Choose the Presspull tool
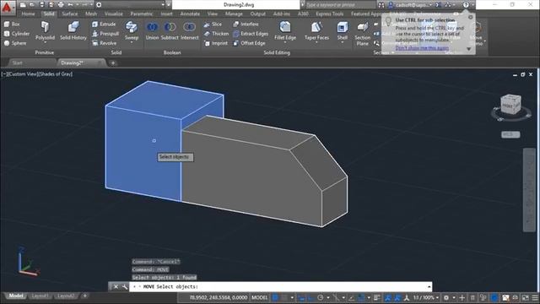Viewport: 540px width, 304px height. tap(105, 34)
